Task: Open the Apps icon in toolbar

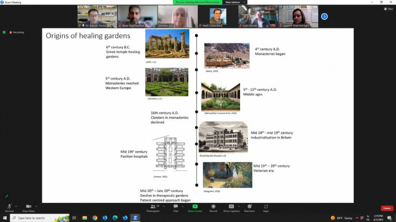Action: pyautogui.click(x=266, y=206)
